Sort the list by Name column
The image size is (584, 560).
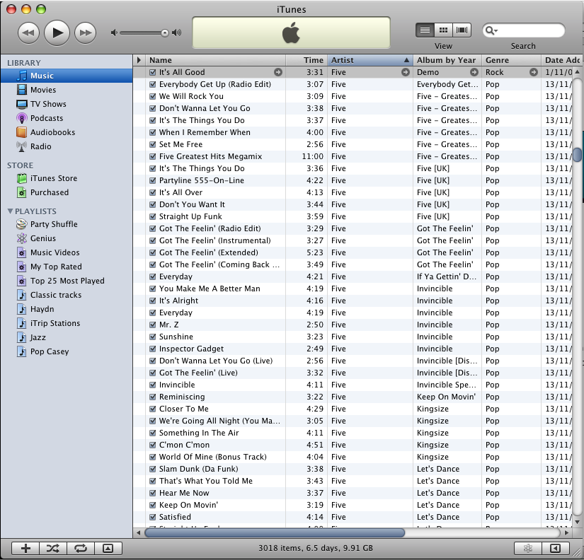[x=215, y=60]
